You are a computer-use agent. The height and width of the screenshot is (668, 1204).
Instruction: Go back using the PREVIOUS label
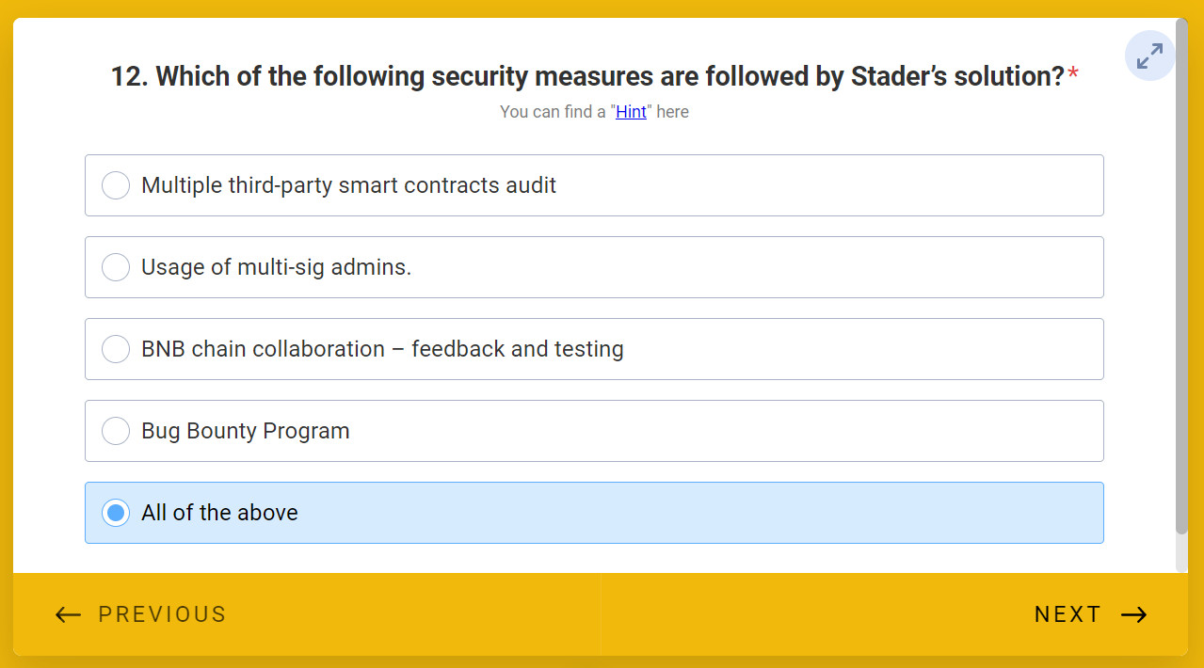[x=162, y=615]
